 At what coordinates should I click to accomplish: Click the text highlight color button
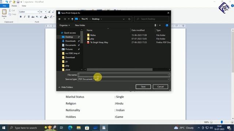click(51, 17)
